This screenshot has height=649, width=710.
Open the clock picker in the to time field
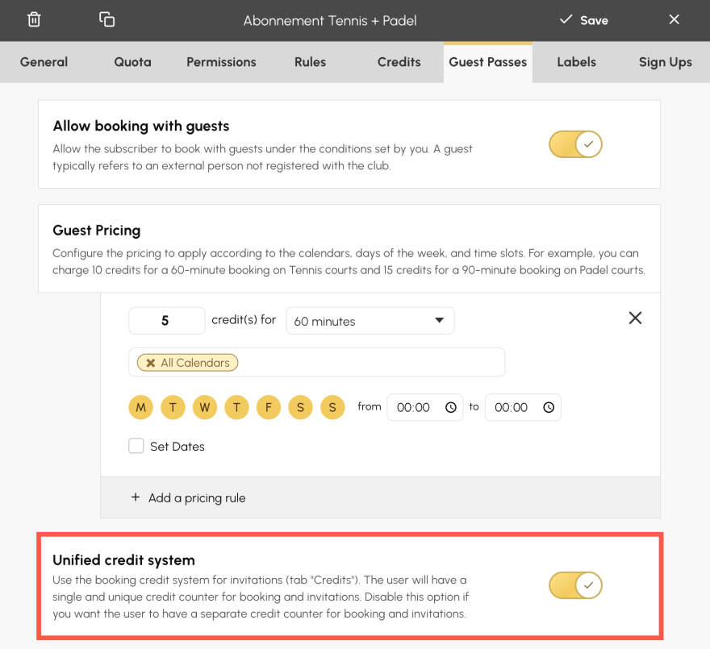(x=549, y=408)
